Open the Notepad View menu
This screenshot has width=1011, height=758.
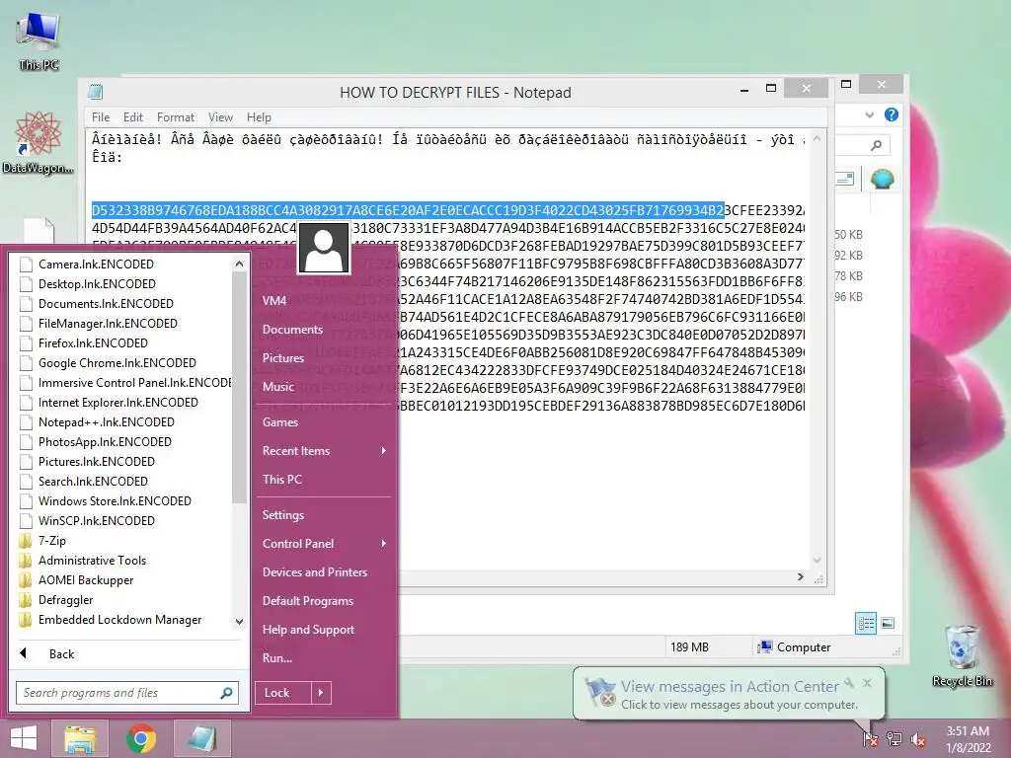click(x=220, y=117)
